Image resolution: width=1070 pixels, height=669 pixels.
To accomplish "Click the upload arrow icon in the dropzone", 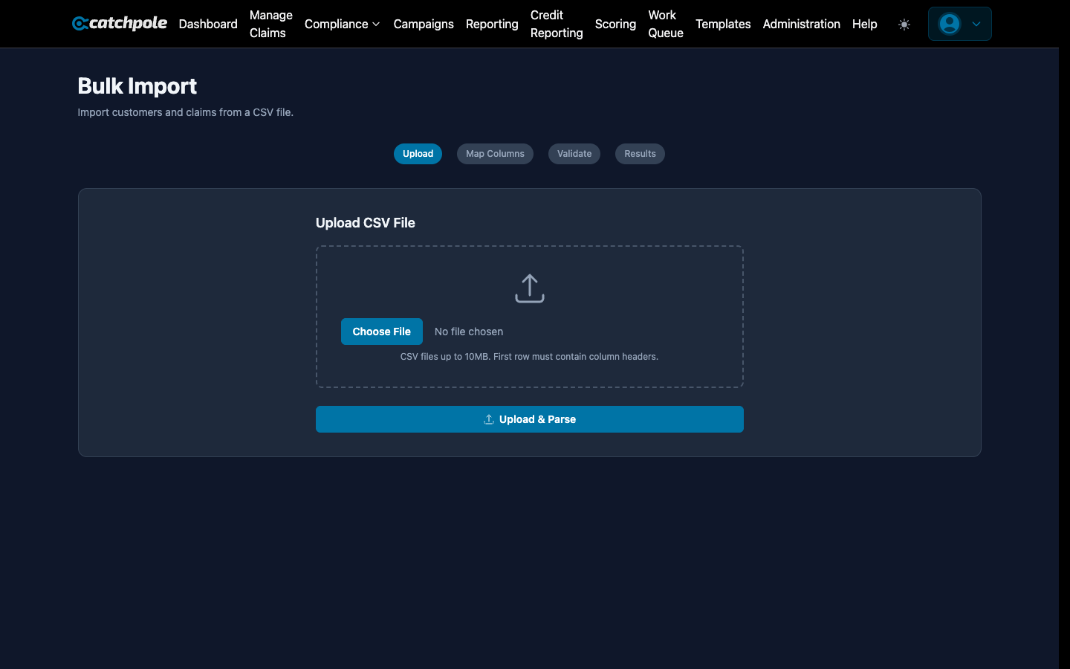I will tap(529, 288).
